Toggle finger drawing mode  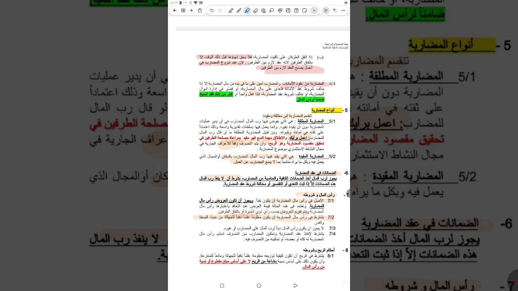[x=326, y=11]
